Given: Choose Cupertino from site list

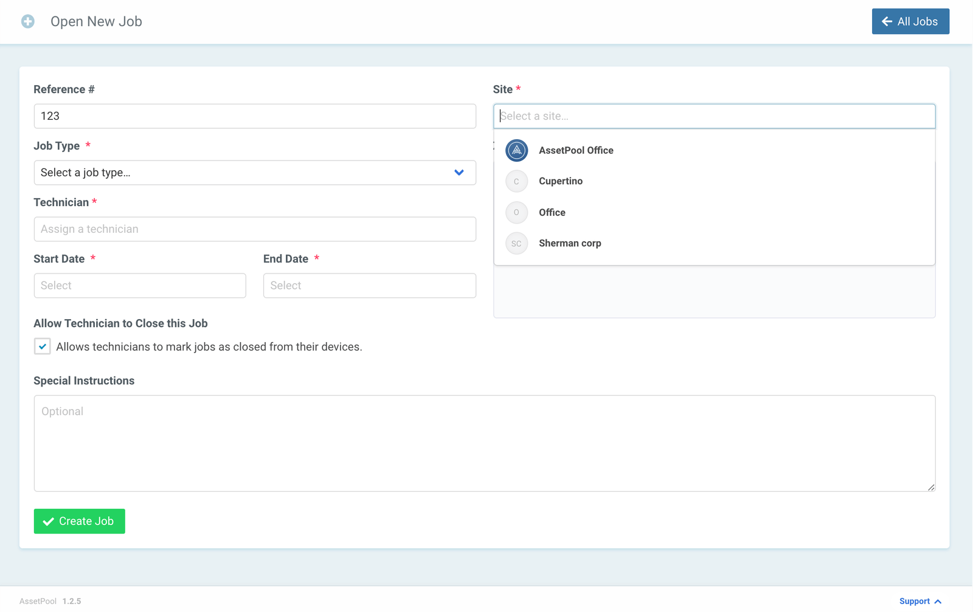Looking at the screenshot, I should click(x=714, y=181).
